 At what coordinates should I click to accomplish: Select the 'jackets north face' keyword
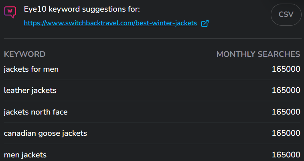tap(36, 112)
